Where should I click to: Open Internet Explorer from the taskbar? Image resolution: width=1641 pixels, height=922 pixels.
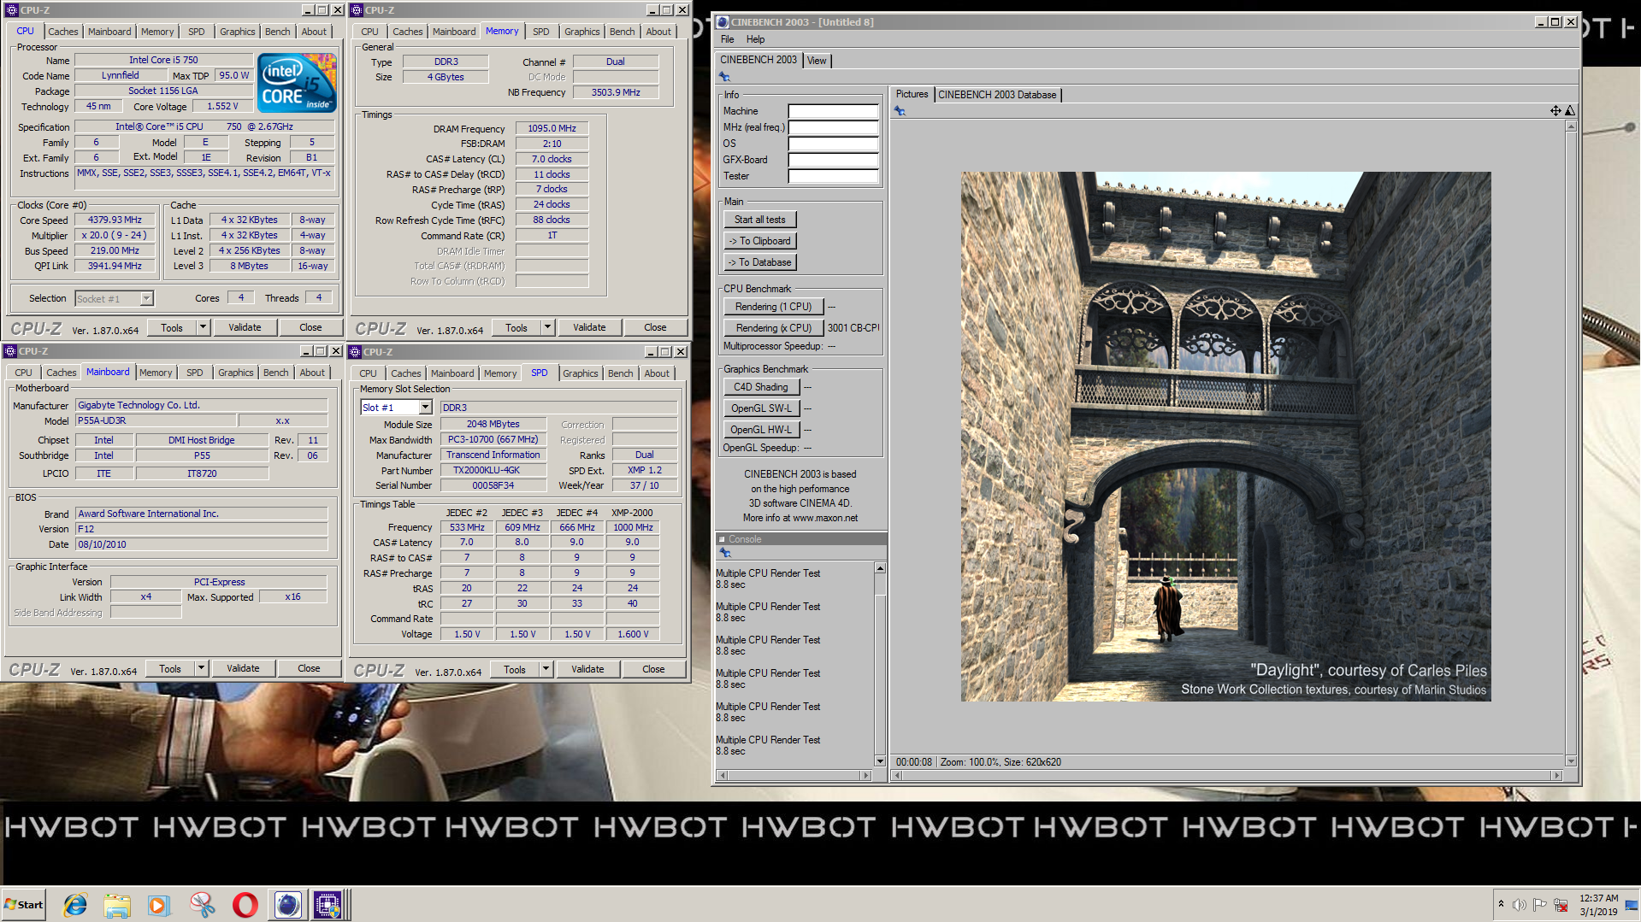pyautogui.click(x=75, y=904)
